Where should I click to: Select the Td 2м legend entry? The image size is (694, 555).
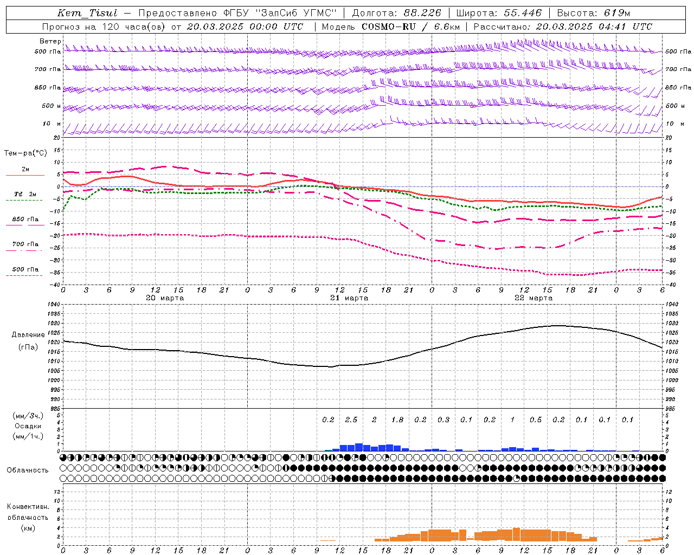tap(25, 194)
